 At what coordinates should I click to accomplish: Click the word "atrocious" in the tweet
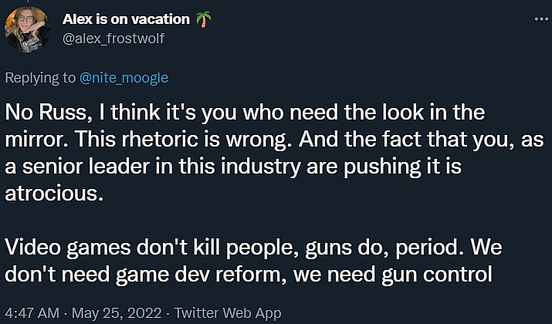(x=52, y=193)
